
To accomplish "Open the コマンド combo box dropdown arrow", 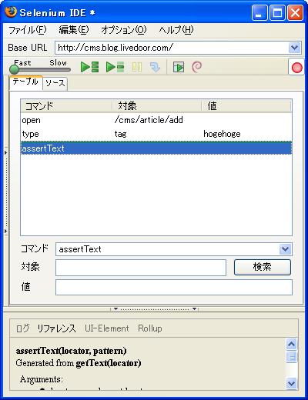I will point(285,249).
